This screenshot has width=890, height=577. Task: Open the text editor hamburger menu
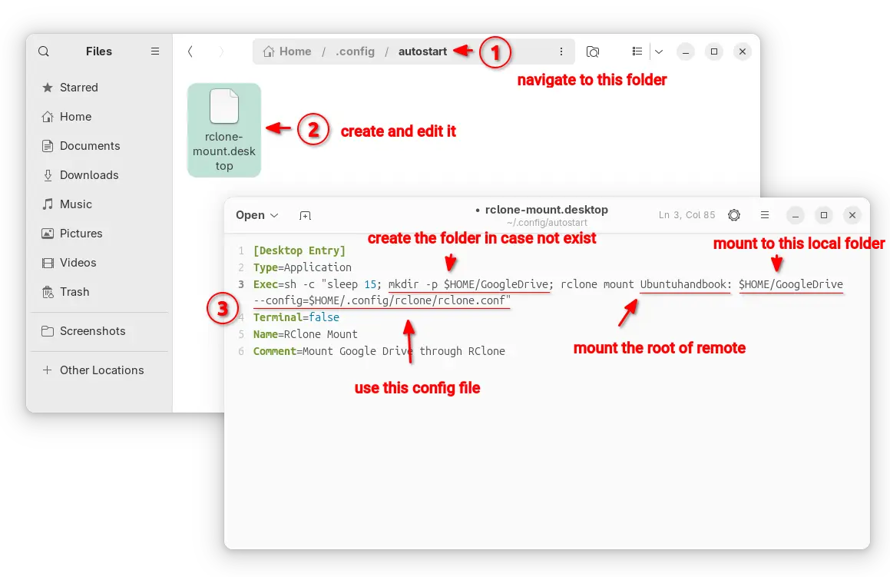765,215
